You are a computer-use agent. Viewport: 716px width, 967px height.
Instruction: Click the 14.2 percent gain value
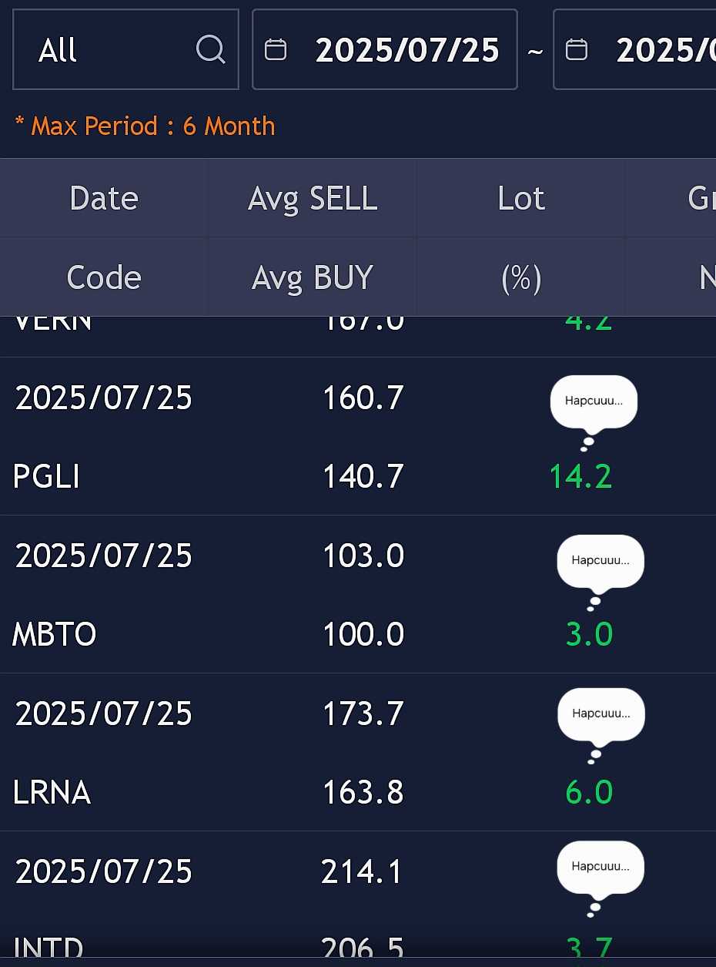[580, 477]
